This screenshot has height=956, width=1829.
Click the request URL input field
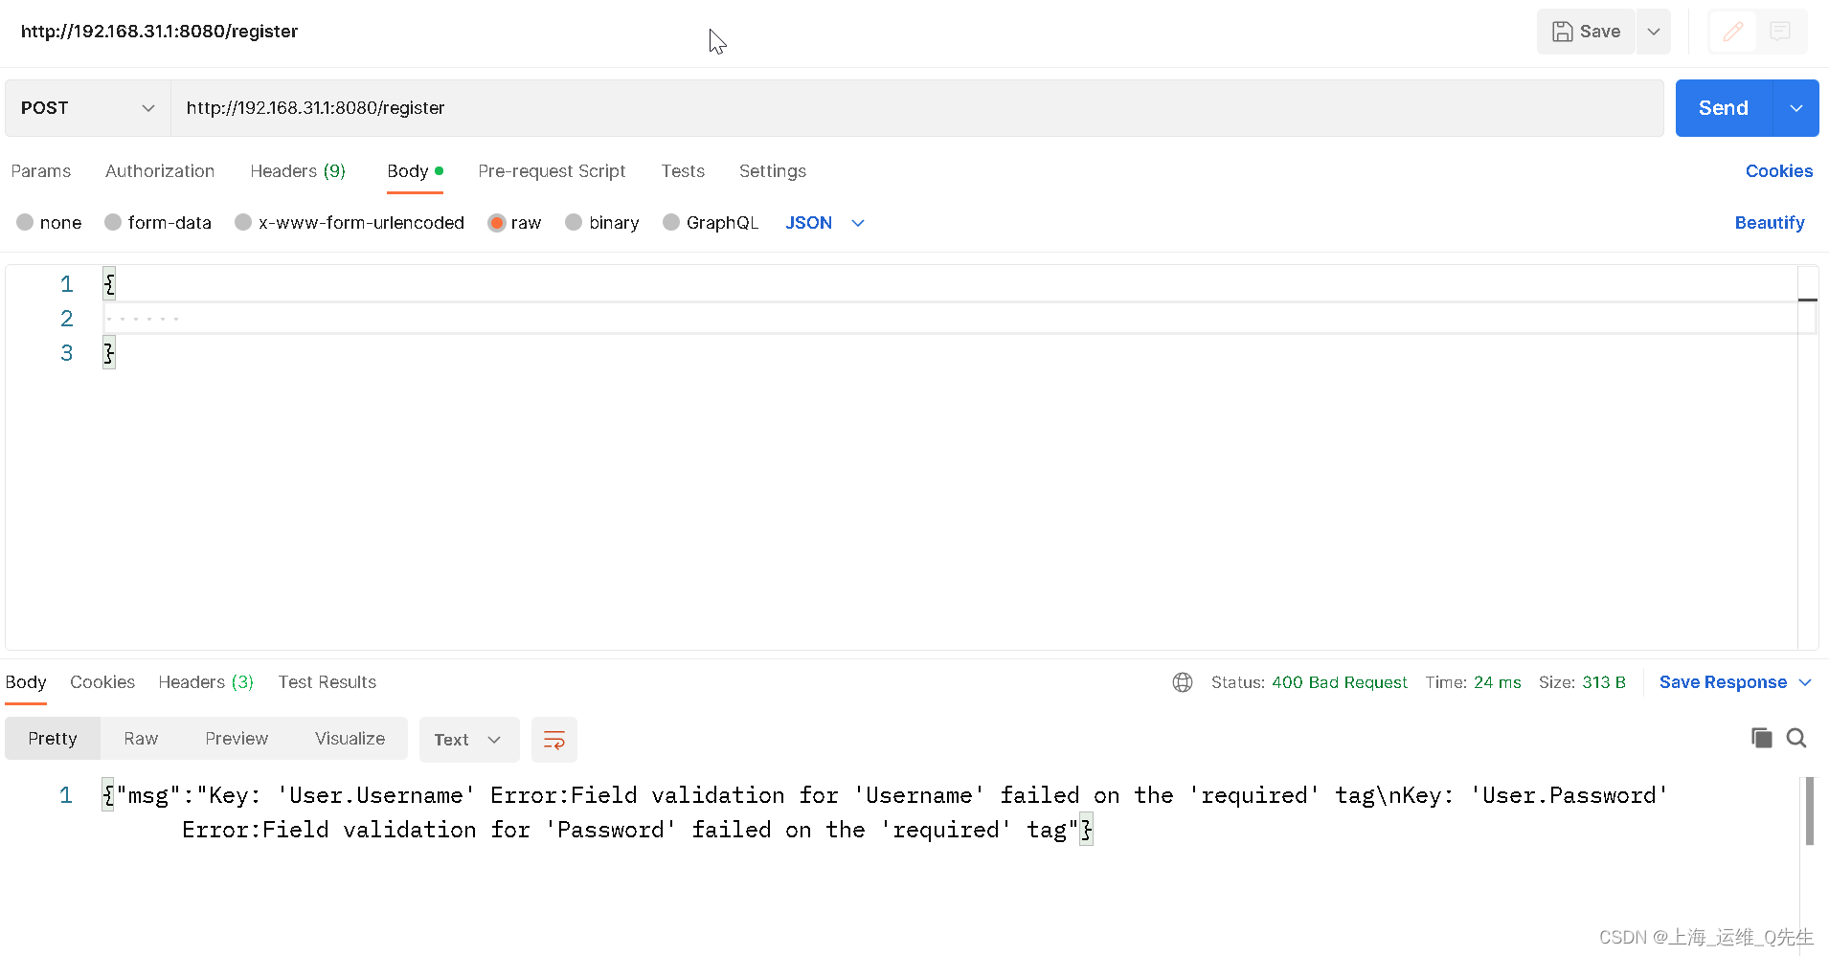pos(916,108)
